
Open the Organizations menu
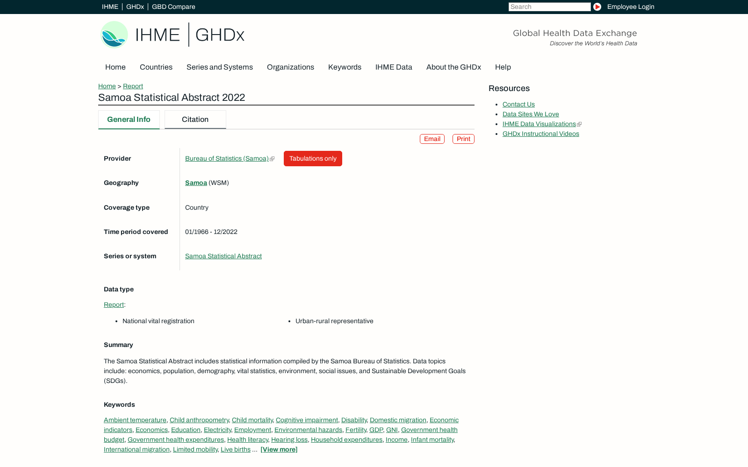(x=290, y=67)
